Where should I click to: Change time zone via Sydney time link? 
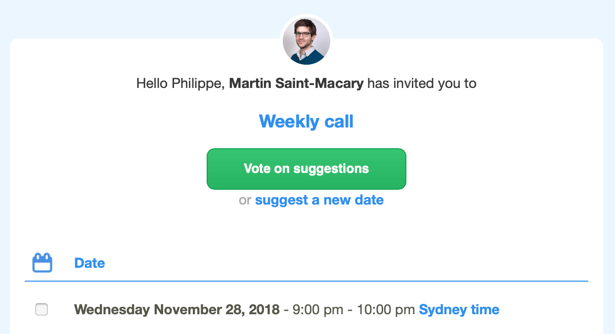pos(459,310)
